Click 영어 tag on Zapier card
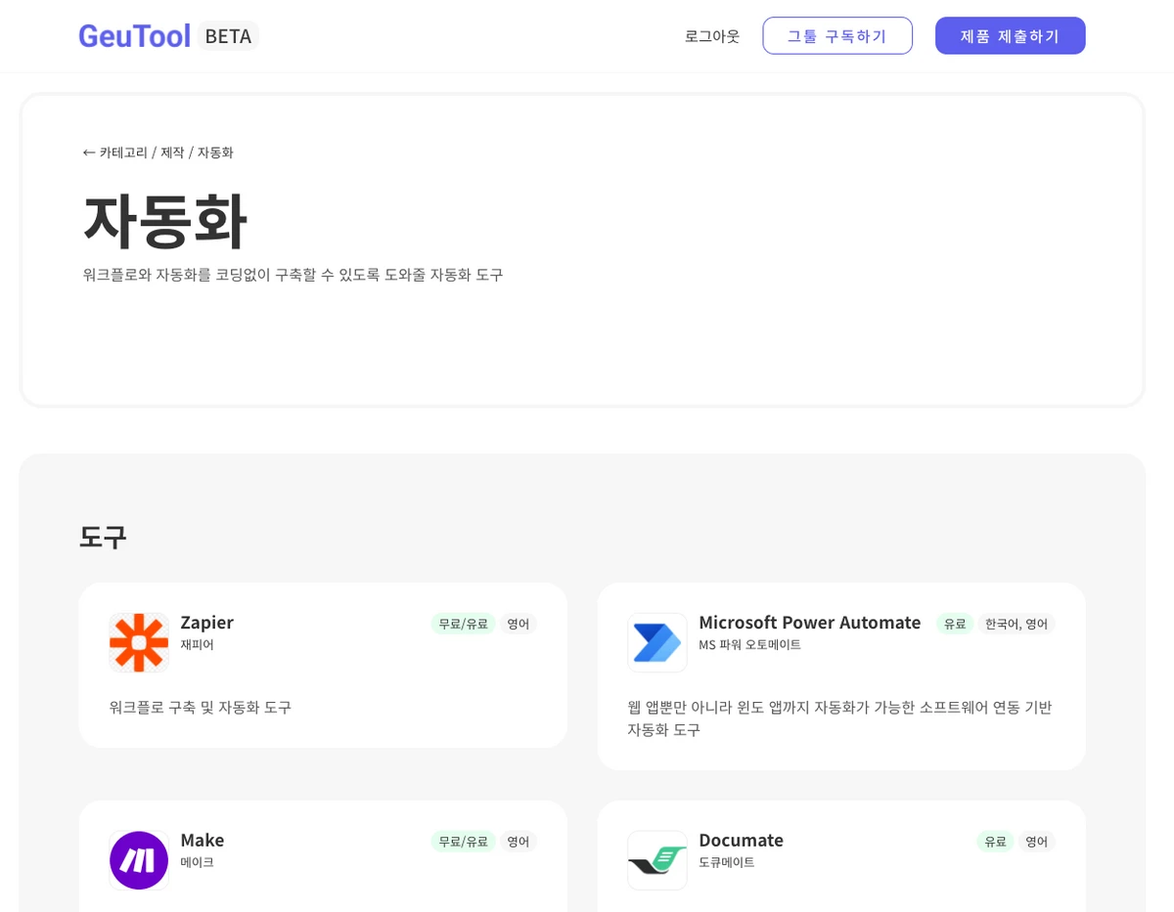Screen dimensions: 1174x912 [x=518, y=624]
